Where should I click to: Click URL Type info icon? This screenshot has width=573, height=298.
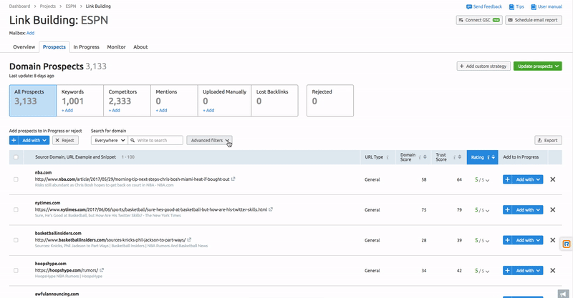click(x=387, y=157)
